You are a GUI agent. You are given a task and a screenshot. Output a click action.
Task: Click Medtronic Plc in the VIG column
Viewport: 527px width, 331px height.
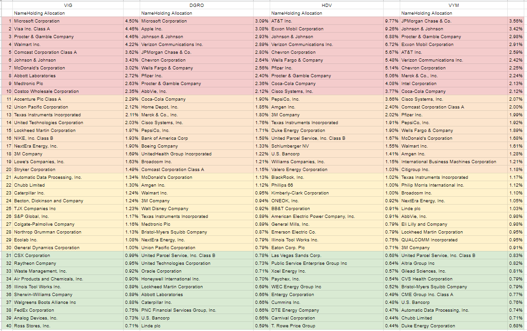(68, 83)
